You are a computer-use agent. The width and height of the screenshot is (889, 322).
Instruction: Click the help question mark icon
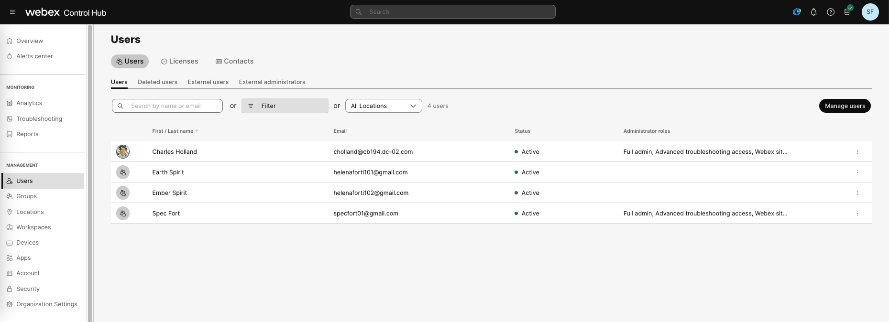831,12
